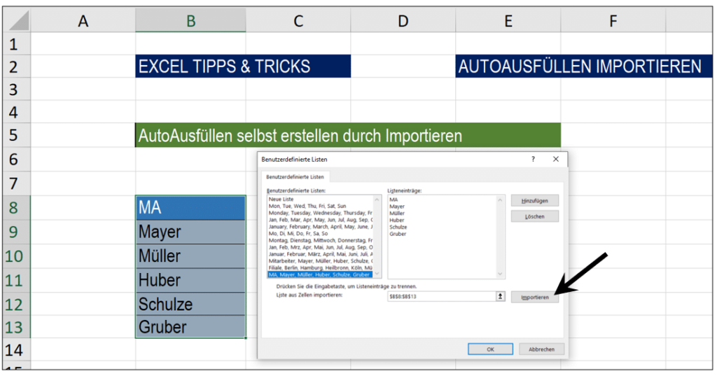Click the 'EXCEL TIPPS & TRICKS' header cell
Screen dimensions: 717x376
click(x=243, y=67)
